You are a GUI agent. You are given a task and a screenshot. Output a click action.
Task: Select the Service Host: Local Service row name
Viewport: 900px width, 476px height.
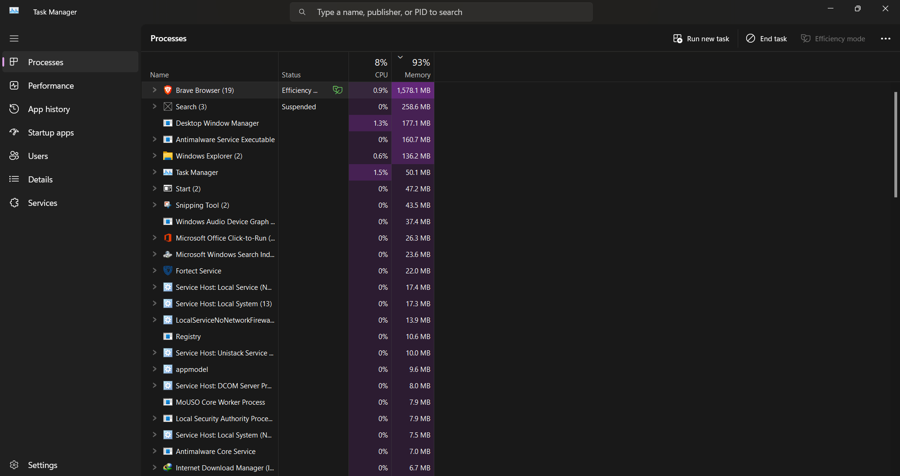[224, 287]
